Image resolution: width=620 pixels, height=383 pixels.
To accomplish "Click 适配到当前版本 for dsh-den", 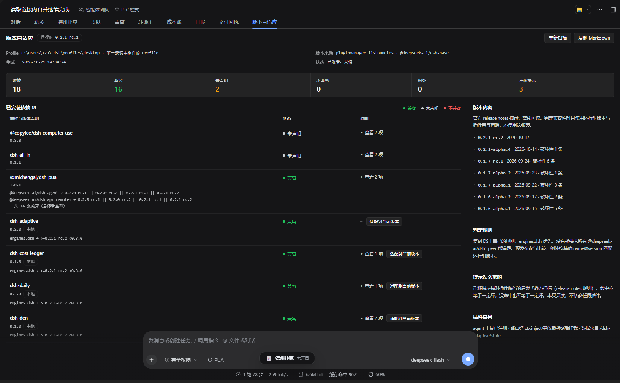I will tap(405, 318).
